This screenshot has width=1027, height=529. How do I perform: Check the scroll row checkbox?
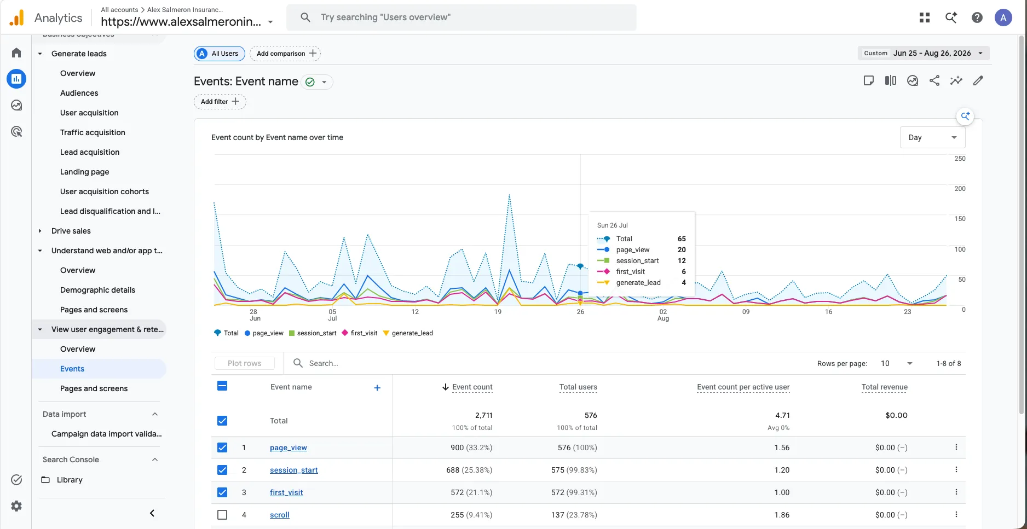click(x=222, y=515)
